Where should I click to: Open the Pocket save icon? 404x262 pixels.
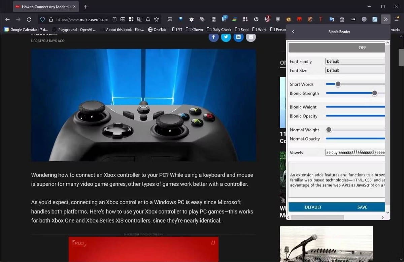click(x=170, y=20)
